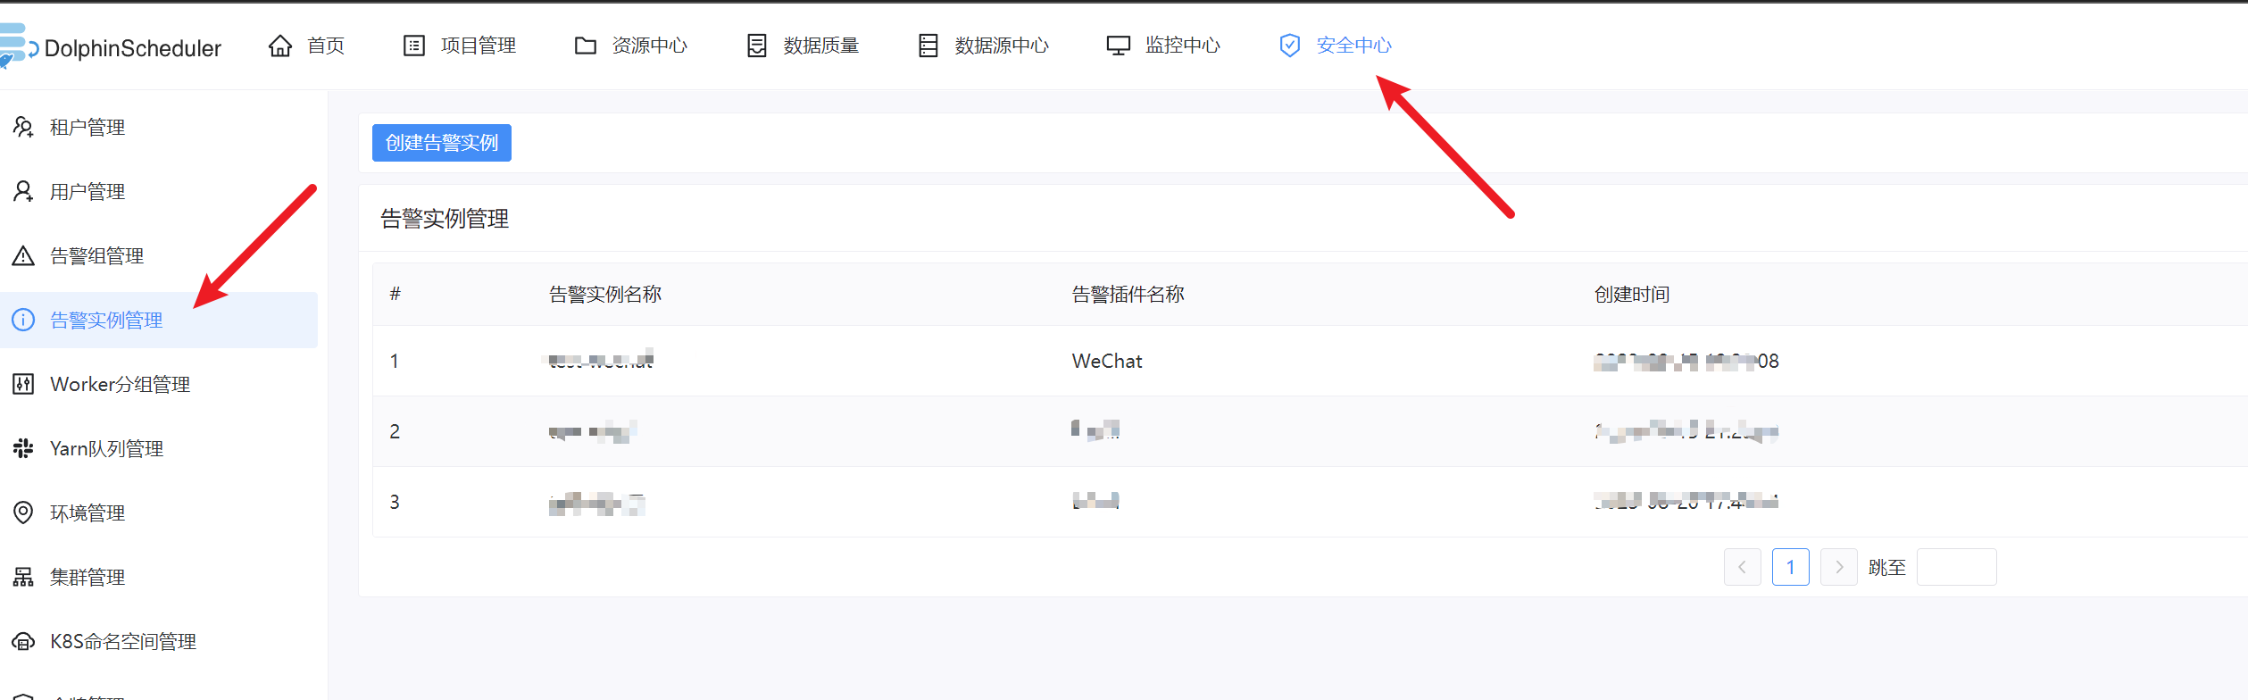Viewport: 2248px width, 700px height.
Task: Open 租户管理 in the sidebar
Action: pyautogui.click(x=87, y=128)
